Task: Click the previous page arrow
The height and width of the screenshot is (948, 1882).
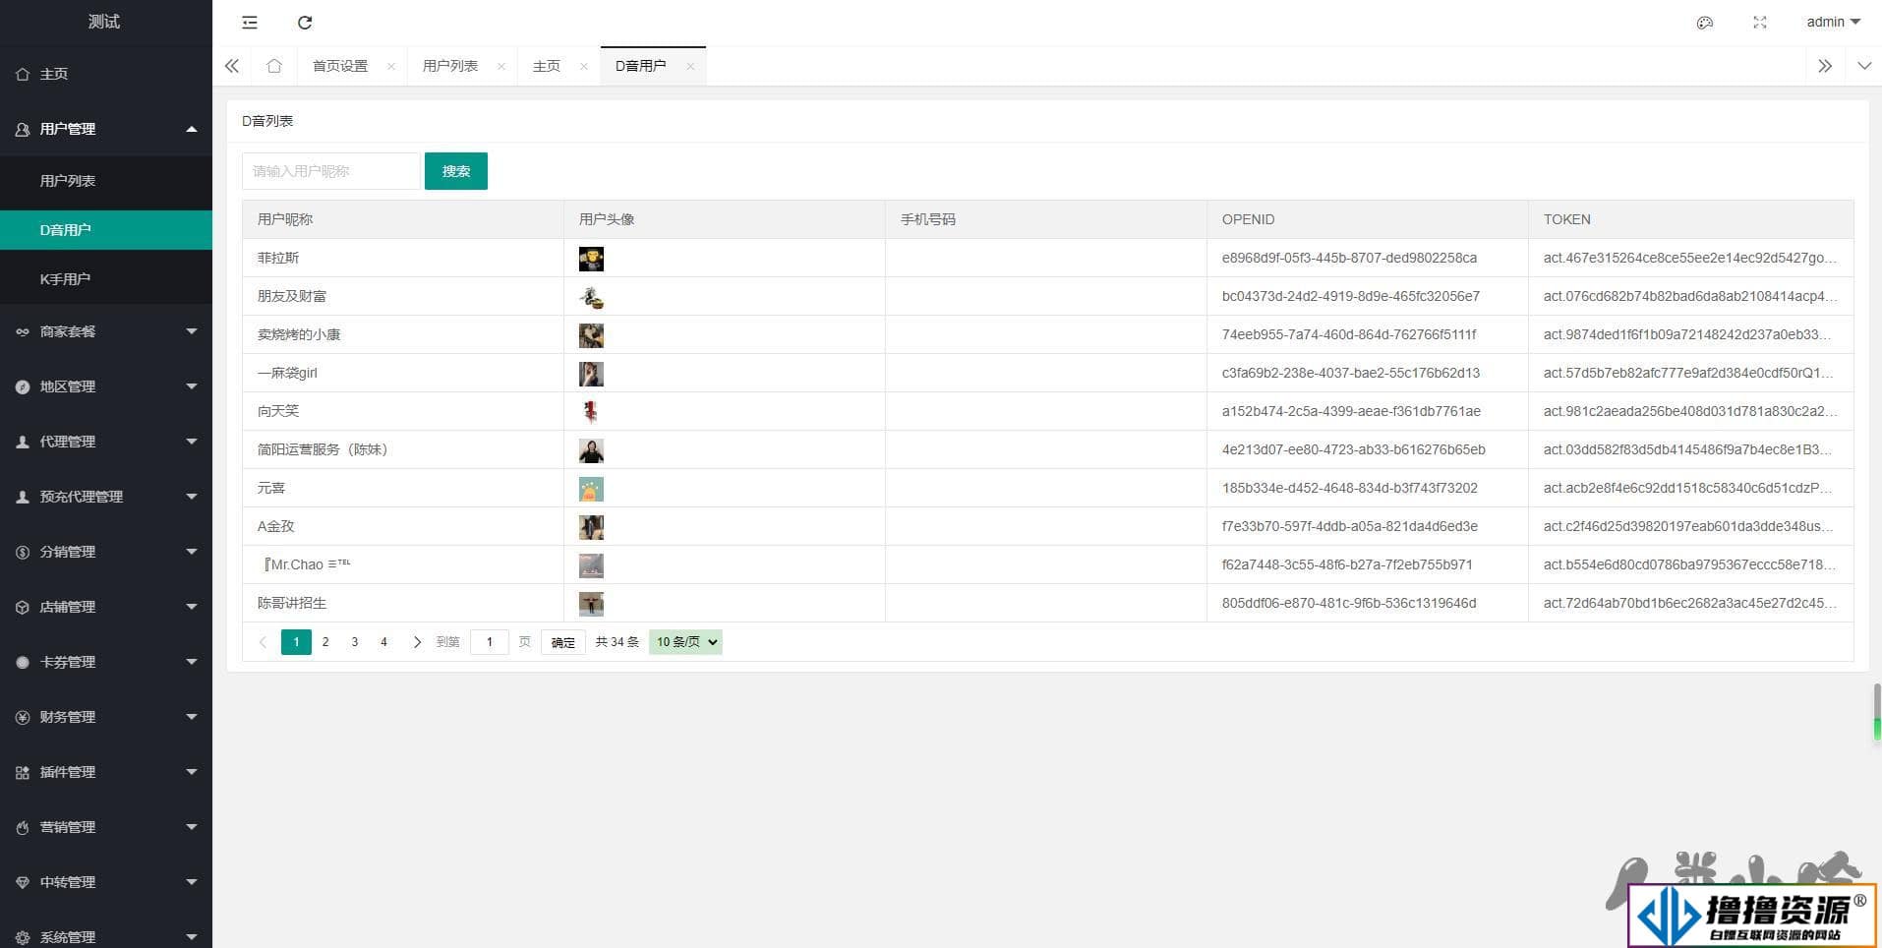Action: point(263,642)
